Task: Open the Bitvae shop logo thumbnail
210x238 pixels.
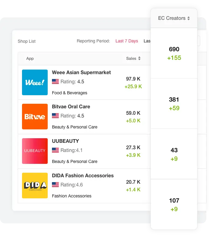Action: (x=35, y=117)
